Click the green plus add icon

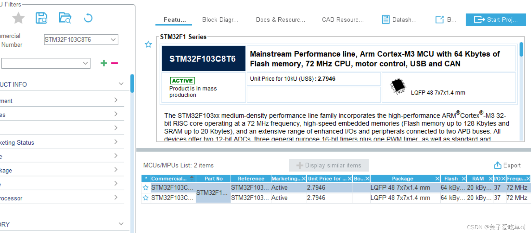[104, 63]
